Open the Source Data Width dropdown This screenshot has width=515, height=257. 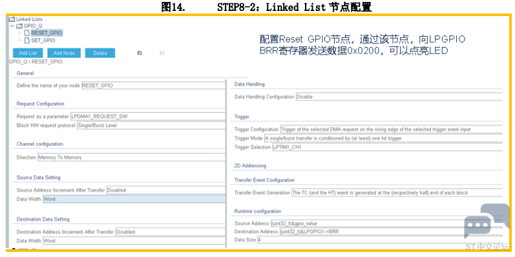[134, 199]
